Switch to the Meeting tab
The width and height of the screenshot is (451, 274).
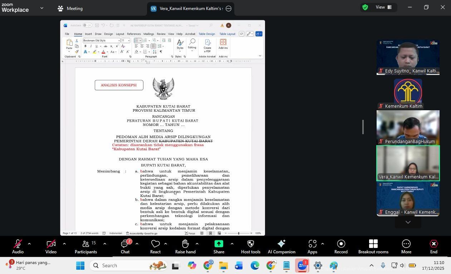tap(70, 9)
